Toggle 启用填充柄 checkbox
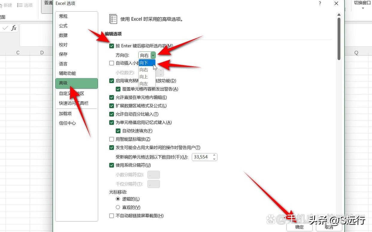 (x=112, y=81)
